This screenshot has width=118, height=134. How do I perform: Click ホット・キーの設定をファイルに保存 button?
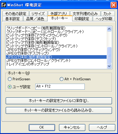point(59,101)
